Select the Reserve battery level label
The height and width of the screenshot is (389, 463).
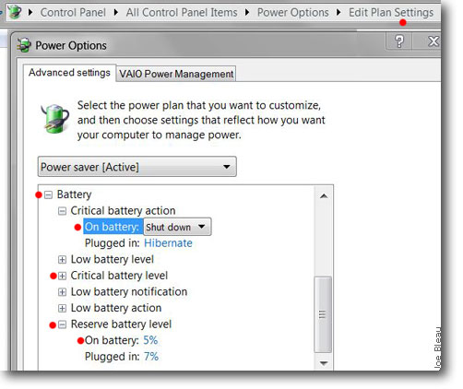point(121,324)
